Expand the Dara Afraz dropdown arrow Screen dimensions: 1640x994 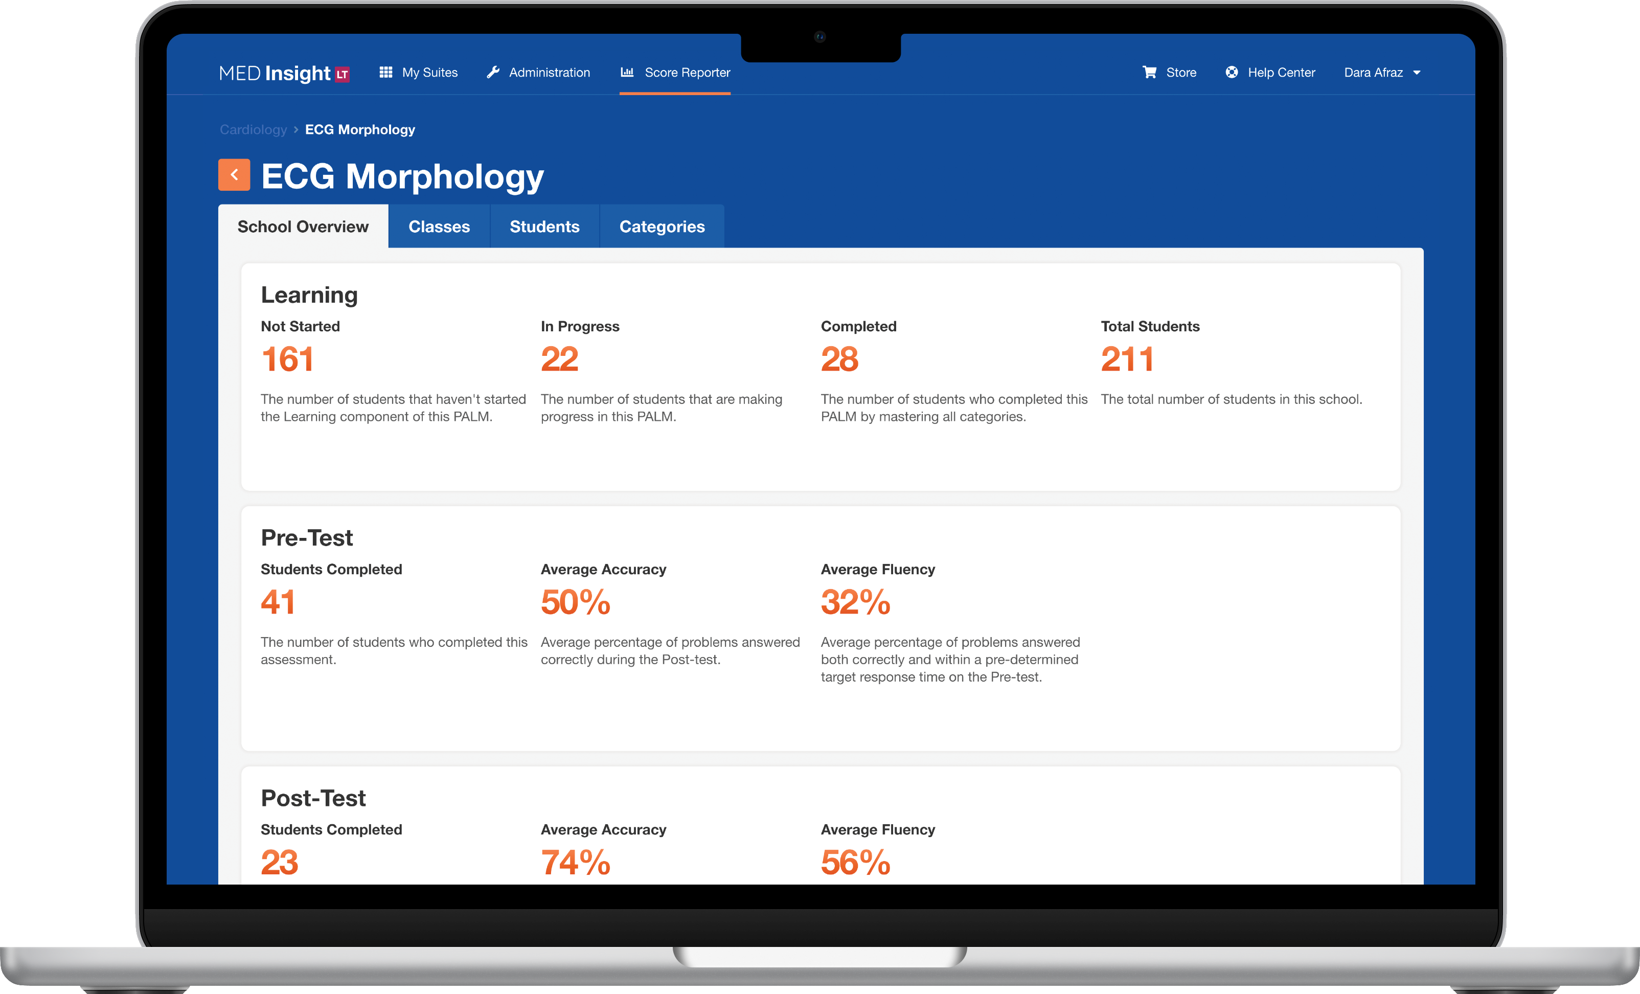[1417, 73]
